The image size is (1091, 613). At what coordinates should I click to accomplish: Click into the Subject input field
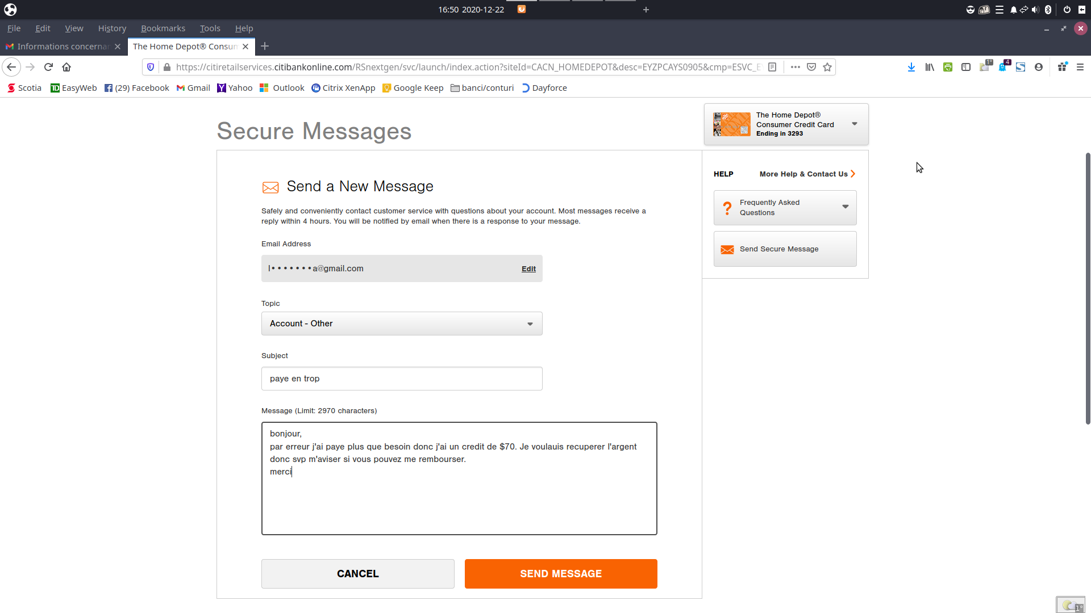(402, 379)
